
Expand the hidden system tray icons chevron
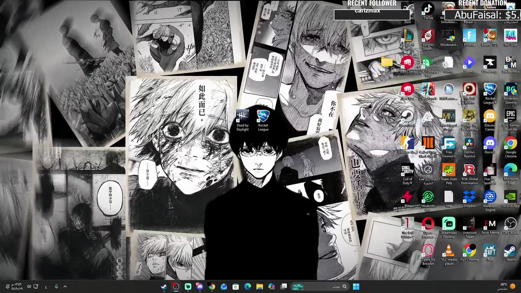click(65, 286)
